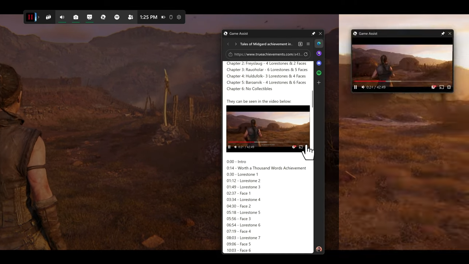The height and width of the screenshot is (264, 469).
Task: Click the trueachievements.com address bar
Action: [268, 54]
